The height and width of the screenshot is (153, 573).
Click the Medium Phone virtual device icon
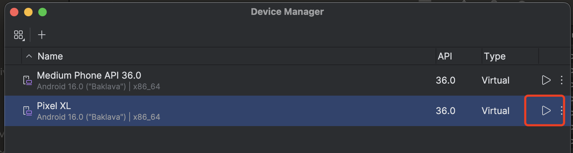[27, 80]
